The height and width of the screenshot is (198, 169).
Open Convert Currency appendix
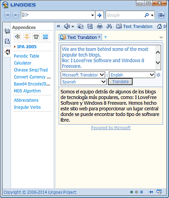(32, 77)
